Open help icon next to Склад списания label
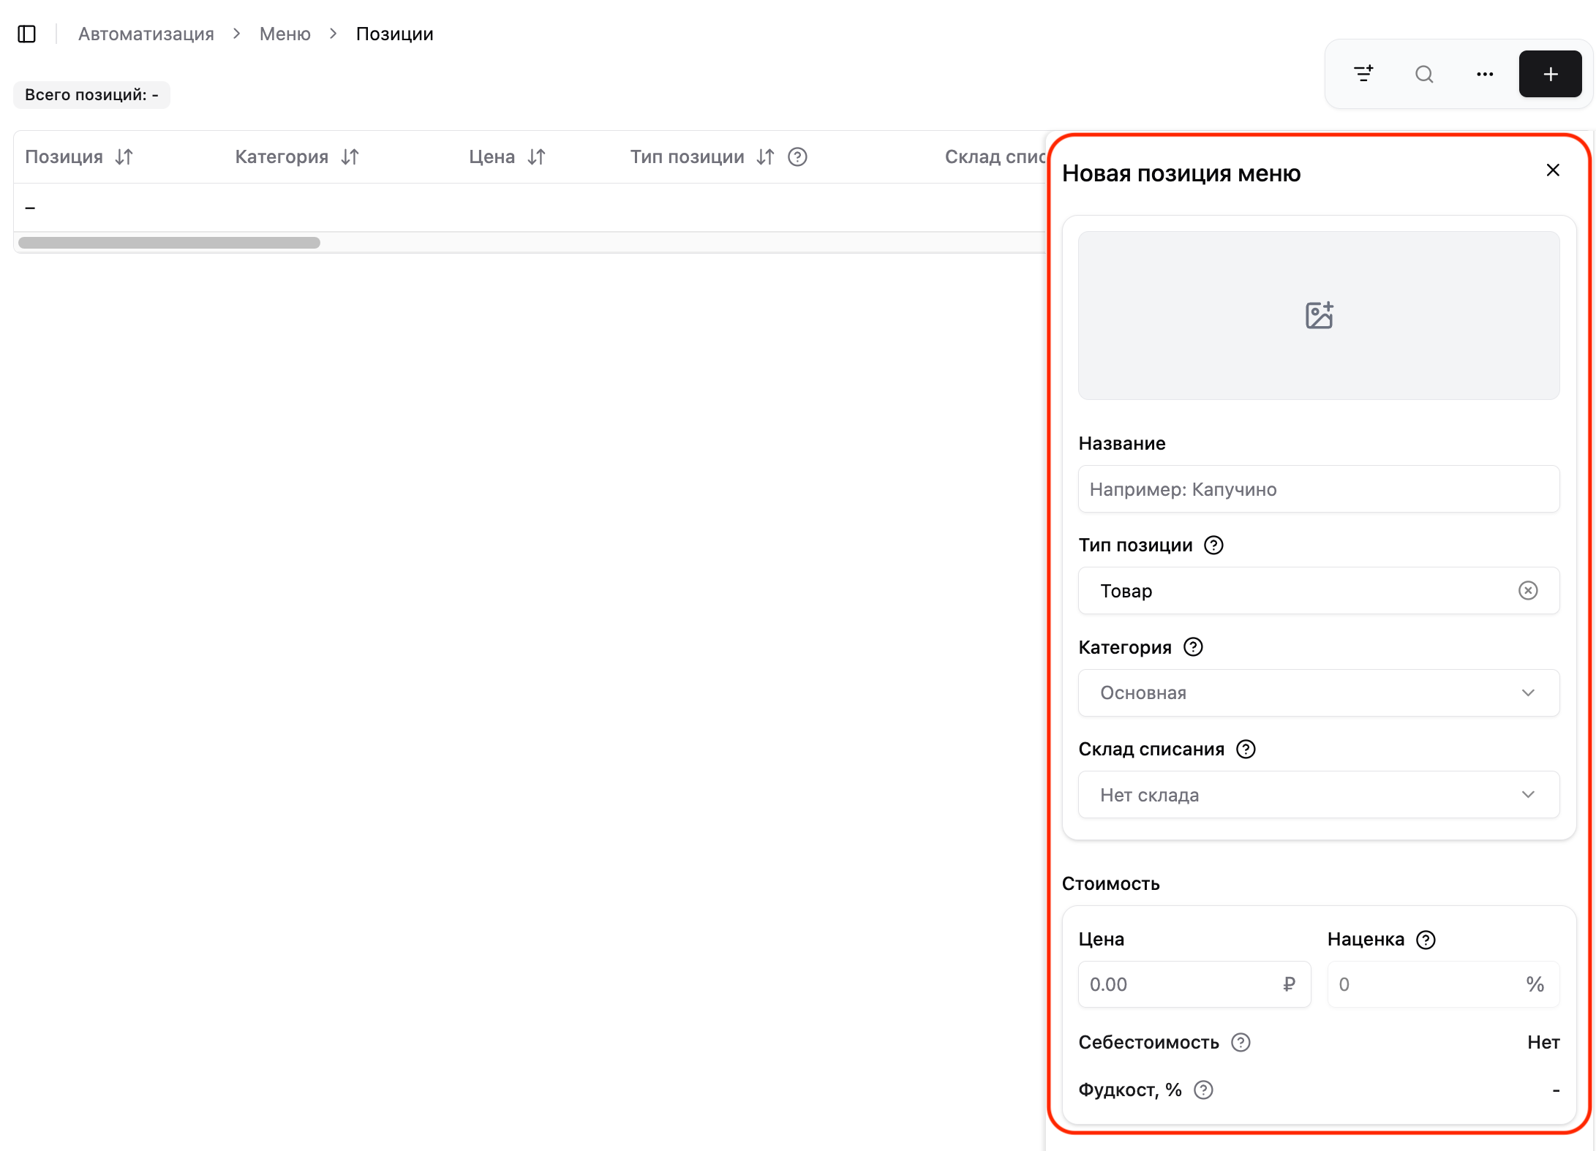Screen dimensions: 1596x1151 pyautogui.click(x=1246, y=750)
